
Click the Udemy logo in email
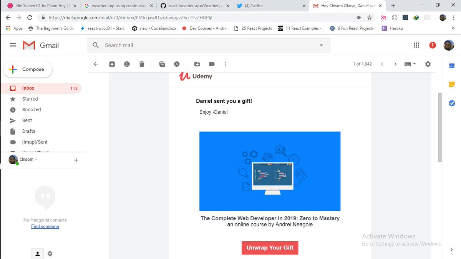pos(196,76)
